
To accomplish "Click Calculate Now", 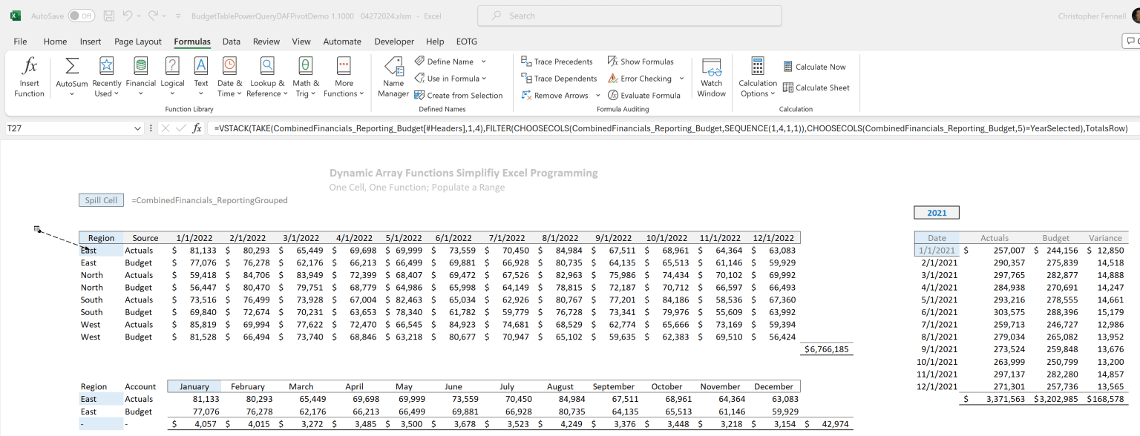I will [x=815, y=66].
